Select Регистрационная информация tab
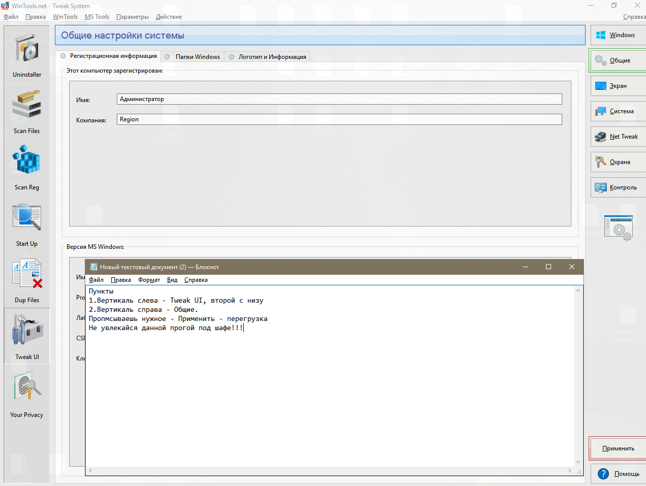 click(109, 56)
